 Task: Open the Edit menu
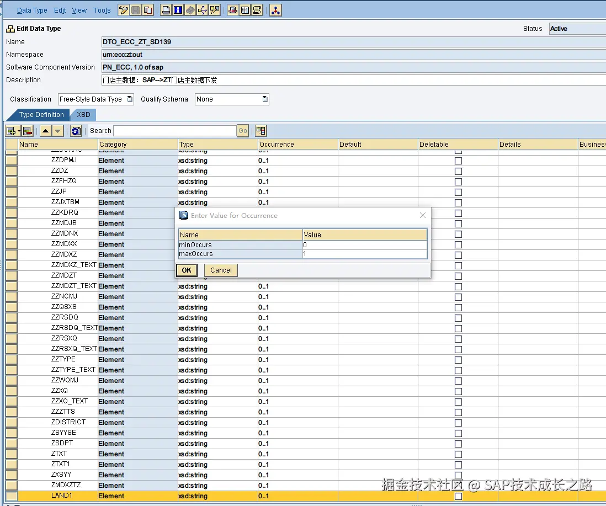tap(60, 10)
